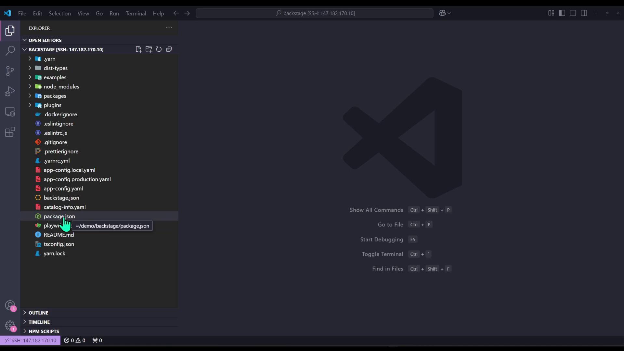This screenshot has width=624, height=351.
Task: Open the Terminal menu
Action: pos(136,13)
